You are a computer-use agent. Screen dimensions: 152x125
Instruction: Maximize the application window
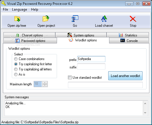click(138, 4)
